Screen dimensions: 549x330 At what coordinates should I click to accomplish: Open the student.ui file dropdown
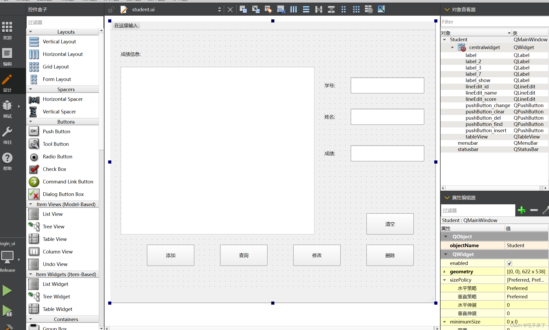[x=219, y=10]
